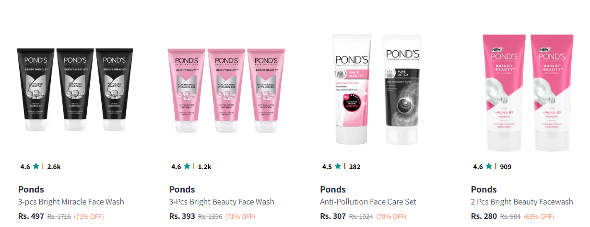Open the White Beauty and Pure Detox image
The width and height of the screenshot is (590, 227).
[x=377, y=89]
